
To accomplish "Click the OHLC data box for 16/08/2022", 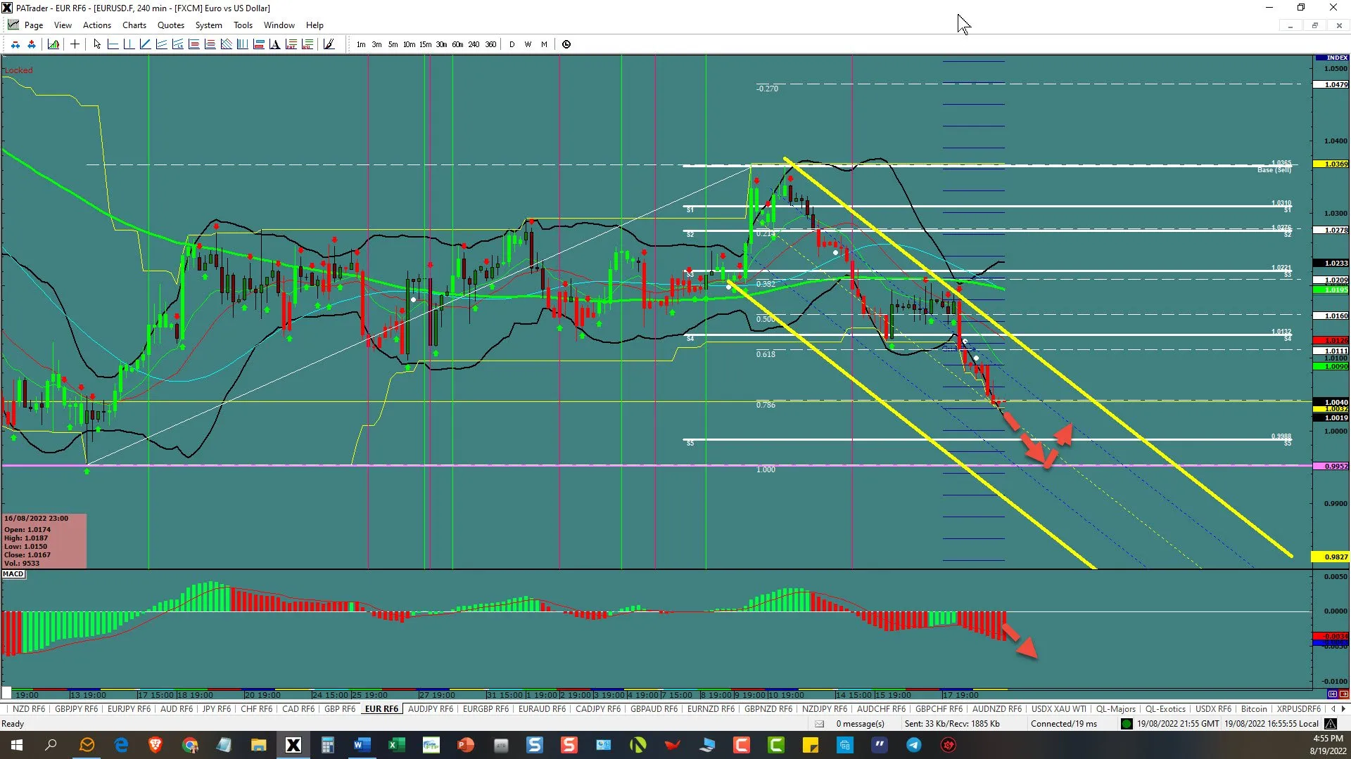I will 44,541.
